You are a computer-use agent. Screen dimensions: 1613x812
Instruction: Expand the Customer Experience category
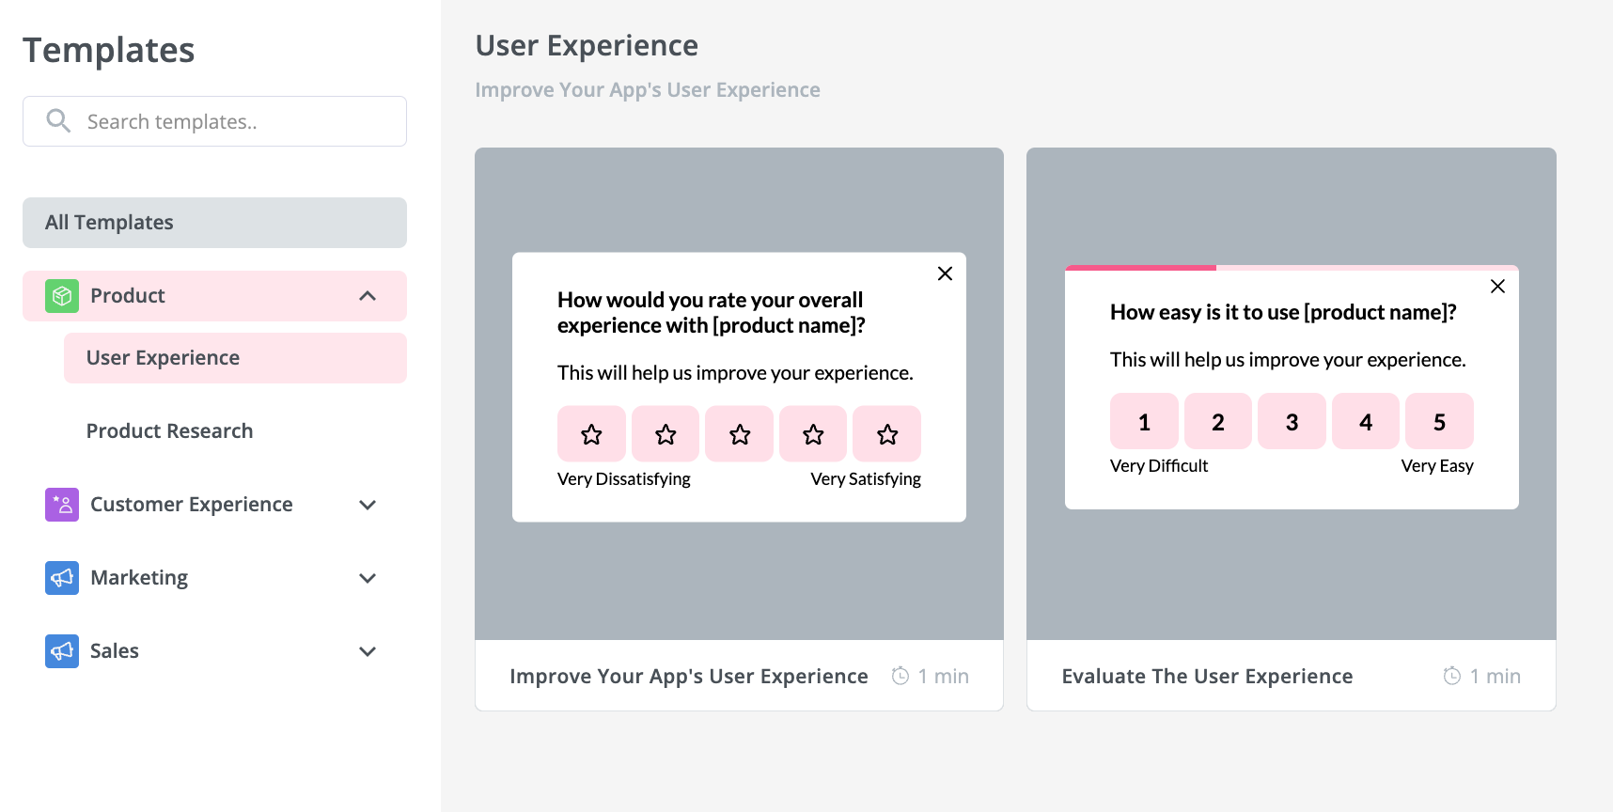(368, 505)
